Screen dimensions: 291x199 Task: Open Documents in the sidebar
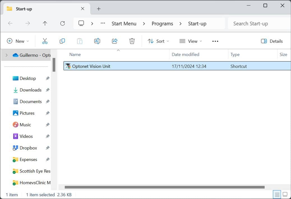[31, 101]
